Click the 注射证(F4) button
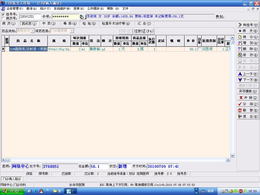 click(x=144, y=31)
